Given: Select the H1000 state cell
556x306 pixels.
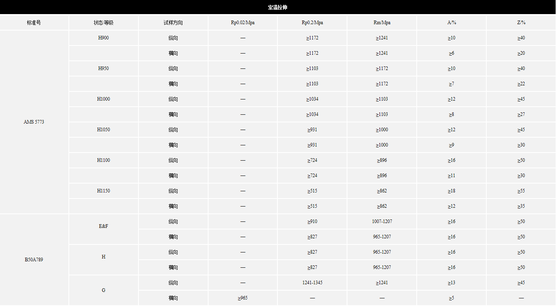Looking at the screenshot, I should tap(103, 99).
